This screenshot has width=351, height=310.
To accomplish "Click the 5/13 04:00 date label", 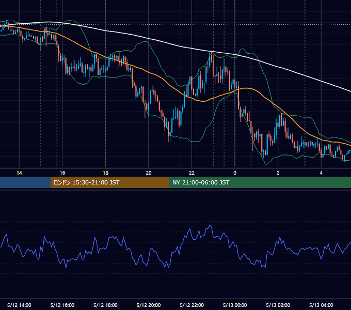I will point(321,305).
